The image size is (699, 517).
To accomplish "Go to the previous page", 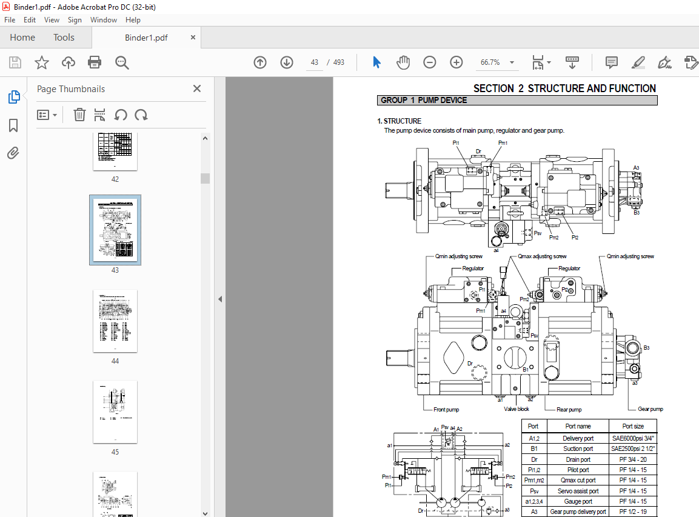I will [x=260, y=62].
